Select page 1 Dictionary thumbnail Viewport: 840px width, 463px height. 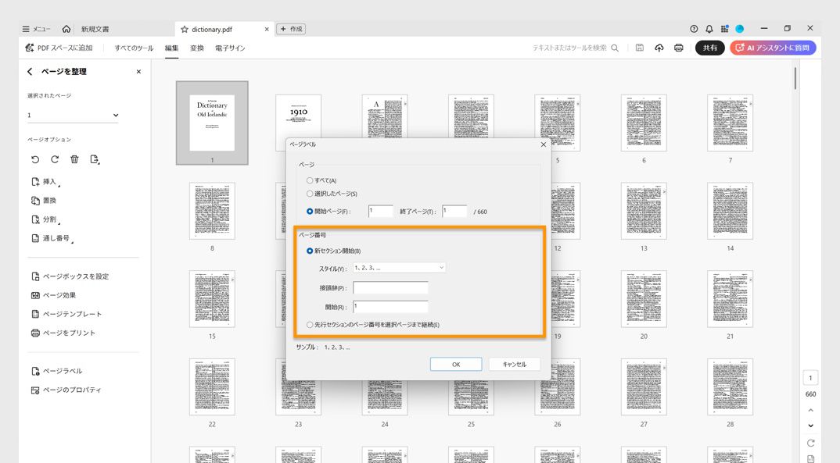[x=212, y=123]
